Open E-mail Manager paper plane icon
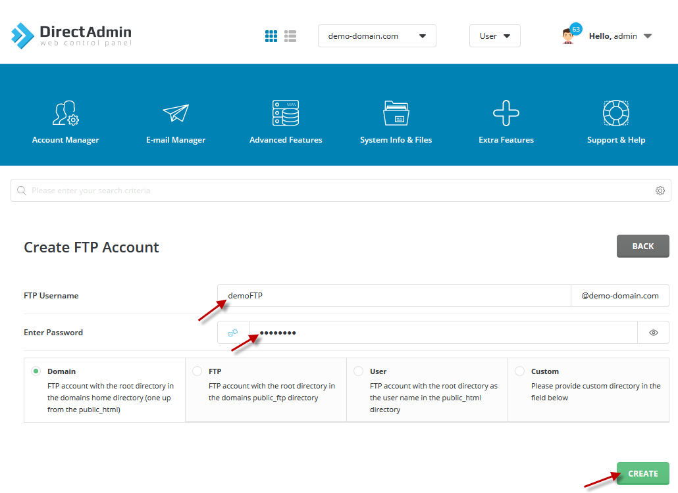The width and height of the screenshot is (678, 493). [176, 114]
